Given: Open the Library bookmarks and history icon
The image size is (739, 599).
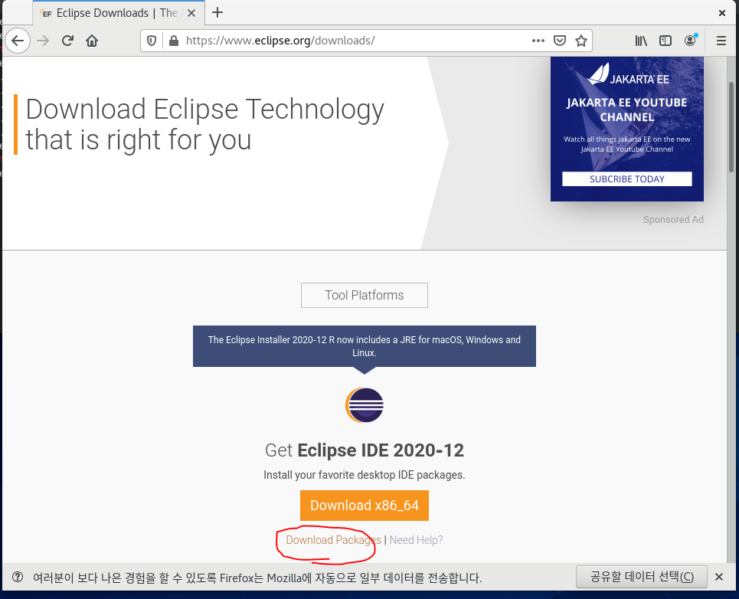Looking at the screenshot, I should click(641, 41).
